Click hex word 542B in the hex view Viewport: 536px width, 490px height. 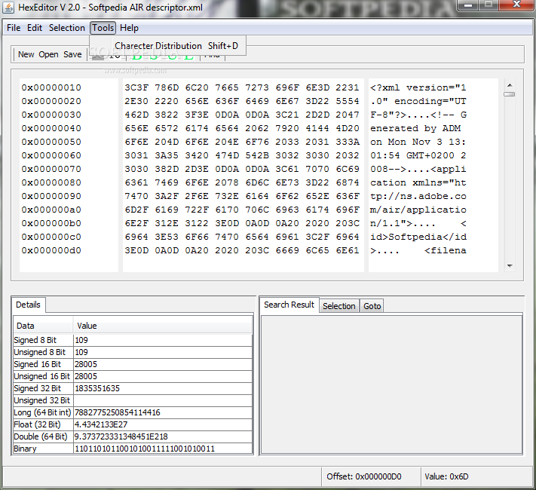tap(257, 155)
